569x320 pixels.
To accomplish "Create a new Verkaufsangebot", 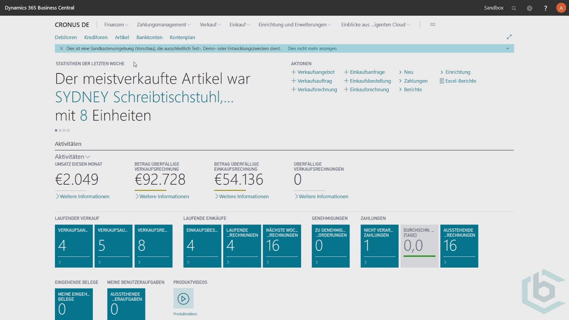I will (316, 72).
